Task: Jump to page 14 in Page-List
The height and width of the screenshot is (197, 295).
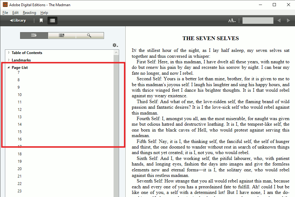Action: (x=19, y=124)
